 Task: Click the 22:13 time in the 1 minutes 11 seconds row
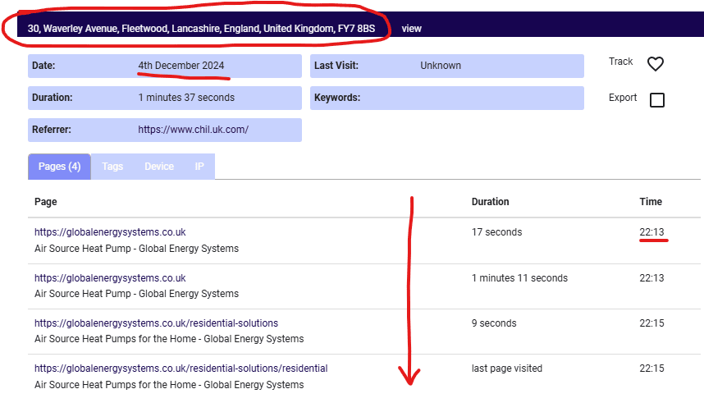click(651, 278)
